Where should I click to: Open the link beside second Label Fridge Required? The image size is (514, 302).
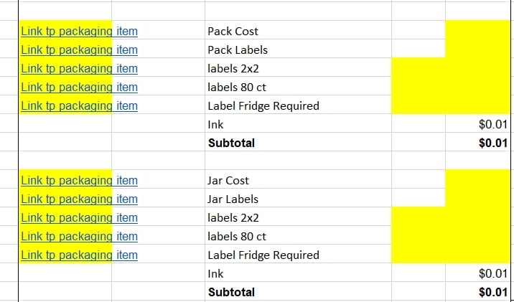(x=80, y=255)
